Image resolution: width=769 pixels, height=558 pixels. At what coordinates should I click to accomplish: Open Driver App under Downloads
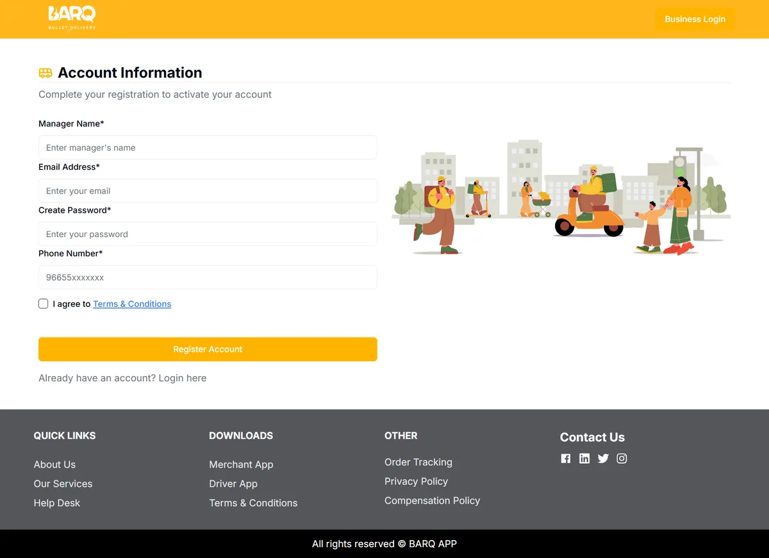pos(233,484)
